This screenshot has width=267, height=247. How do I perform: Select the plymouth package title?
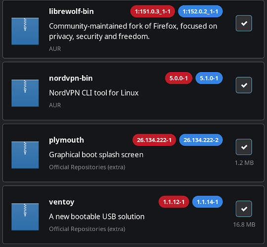tap(66, 140)
